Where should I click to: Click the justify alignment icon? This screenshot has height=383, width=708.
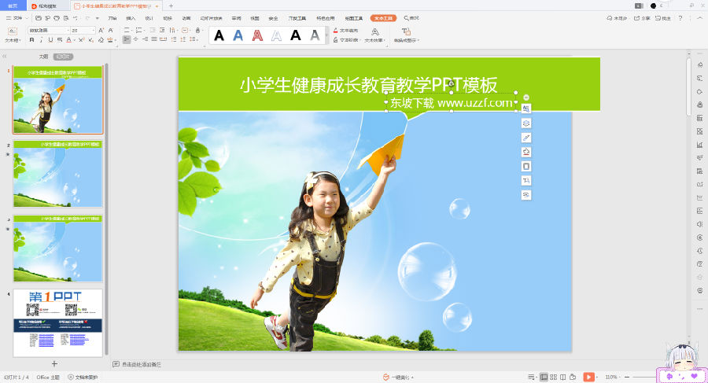(154, 40)
